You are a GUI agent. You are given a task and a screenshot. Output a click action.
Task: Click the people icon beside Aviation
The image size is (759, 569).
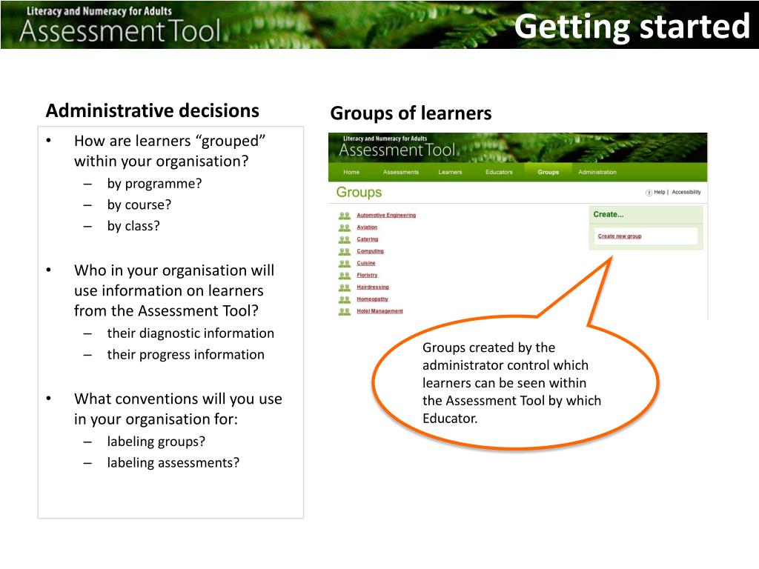344,227
